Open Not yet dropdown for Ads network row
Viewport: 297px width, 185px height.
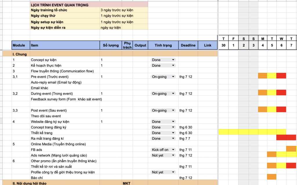[173, 155]
